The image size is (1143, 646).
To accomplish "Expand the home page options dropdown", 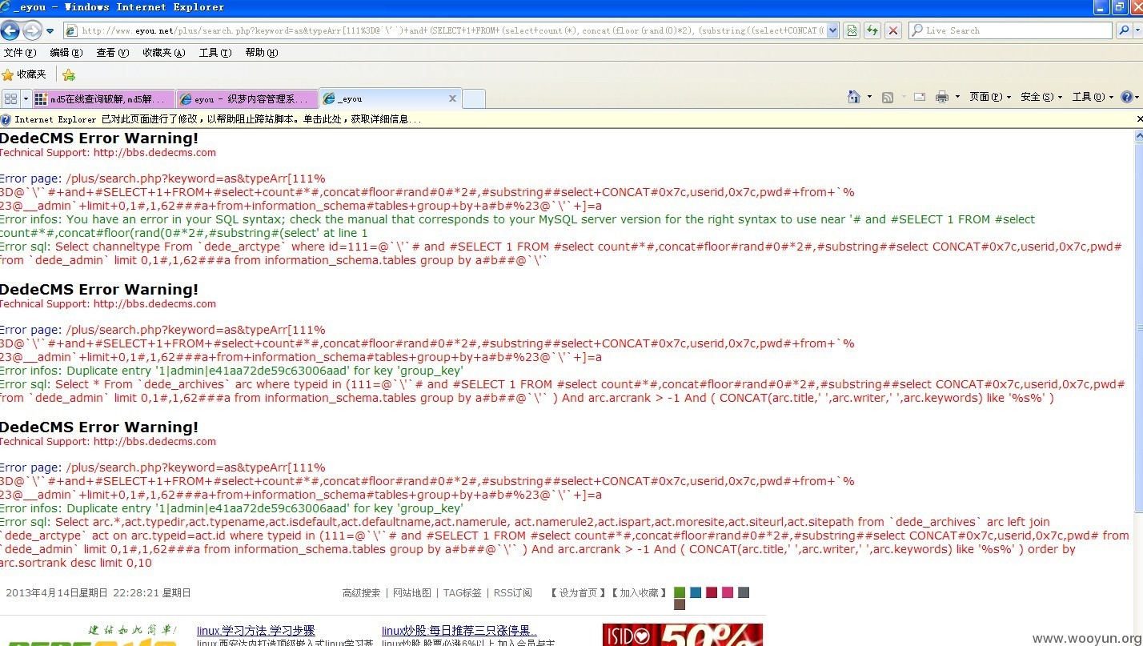I will point(869,97).
